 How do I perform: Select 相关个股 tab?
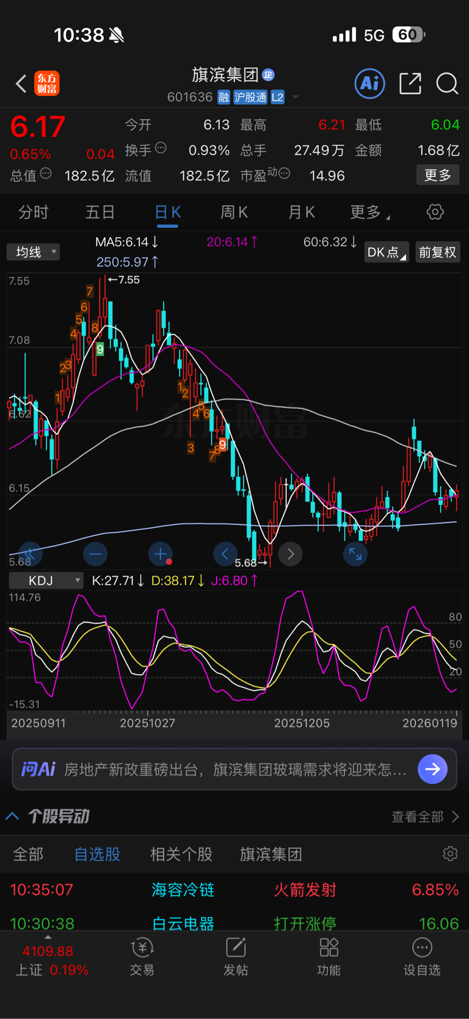click(x=181, y=854)
